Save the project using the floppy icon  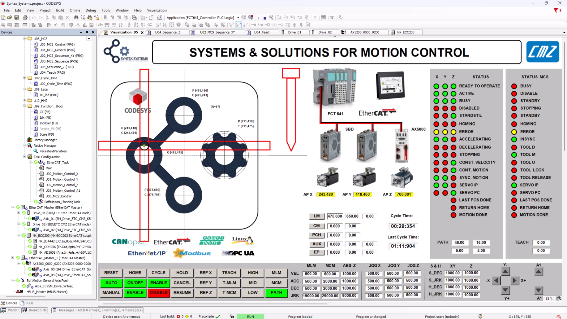(16, 18)
